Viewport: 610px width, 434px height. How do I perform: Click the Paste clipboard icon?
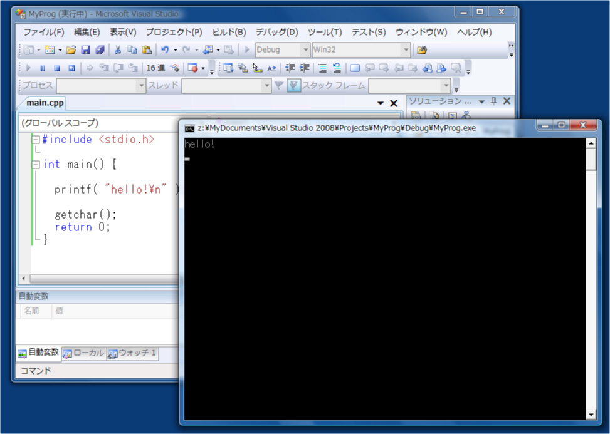pos(147,50)
